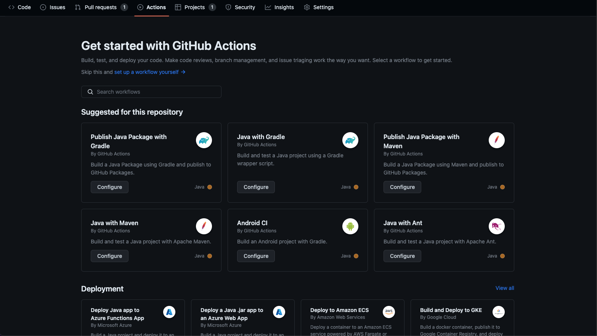Configure the Android CI workflow
This screenshot has width=597, height=336.
click(x=256, y=256)
